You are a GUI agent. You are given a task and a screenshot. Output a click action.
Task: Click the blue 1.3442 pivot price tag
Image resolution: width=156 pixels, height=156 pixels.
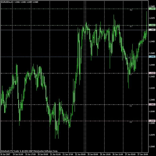pyautogui.click(x=152, y=57)
